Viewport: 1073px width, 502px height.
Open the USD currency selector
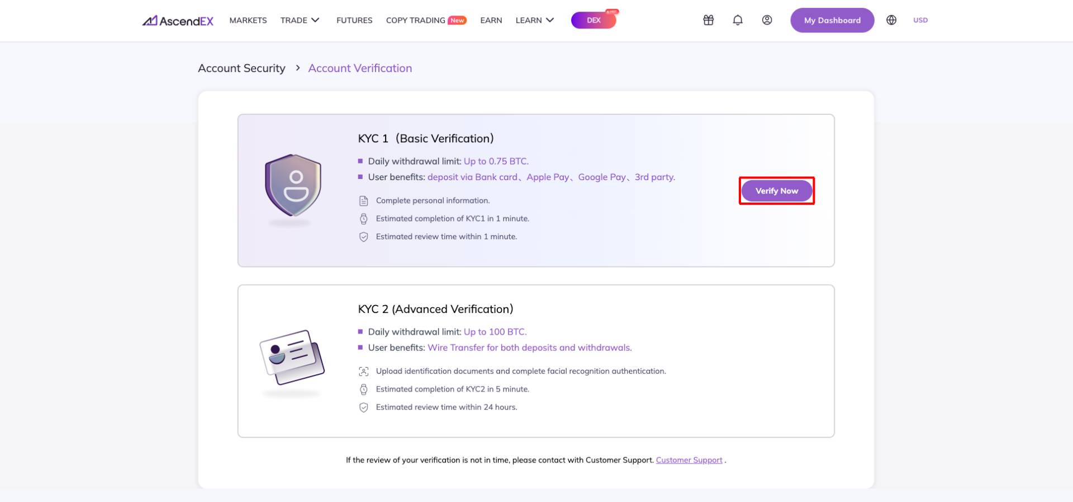[920, 20]
